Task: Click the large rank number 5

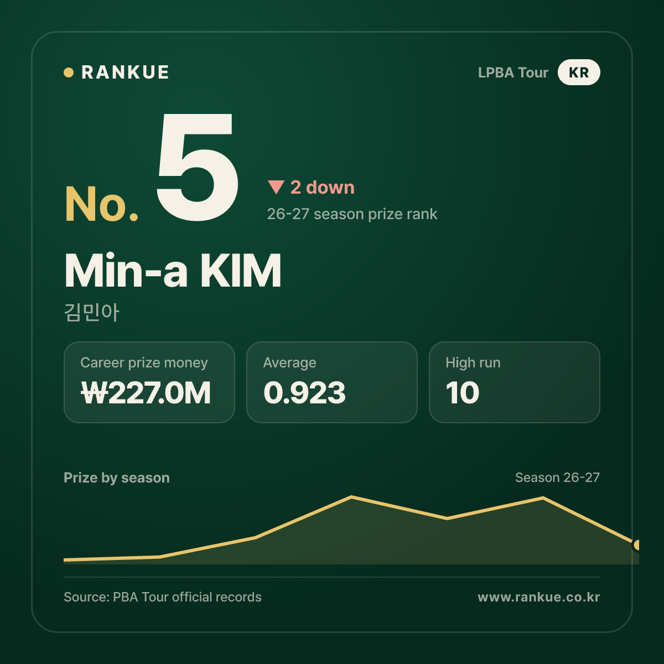Action: pyautogui.click(x=198, y=167)
